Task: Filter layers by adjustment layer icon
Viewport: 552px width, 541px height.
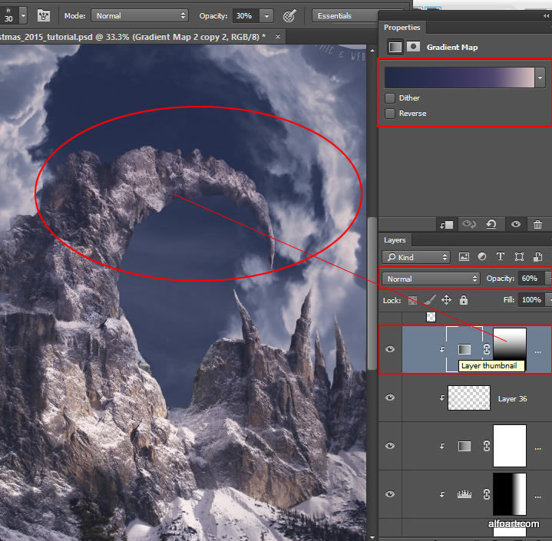Action: (x=482, y=257)
